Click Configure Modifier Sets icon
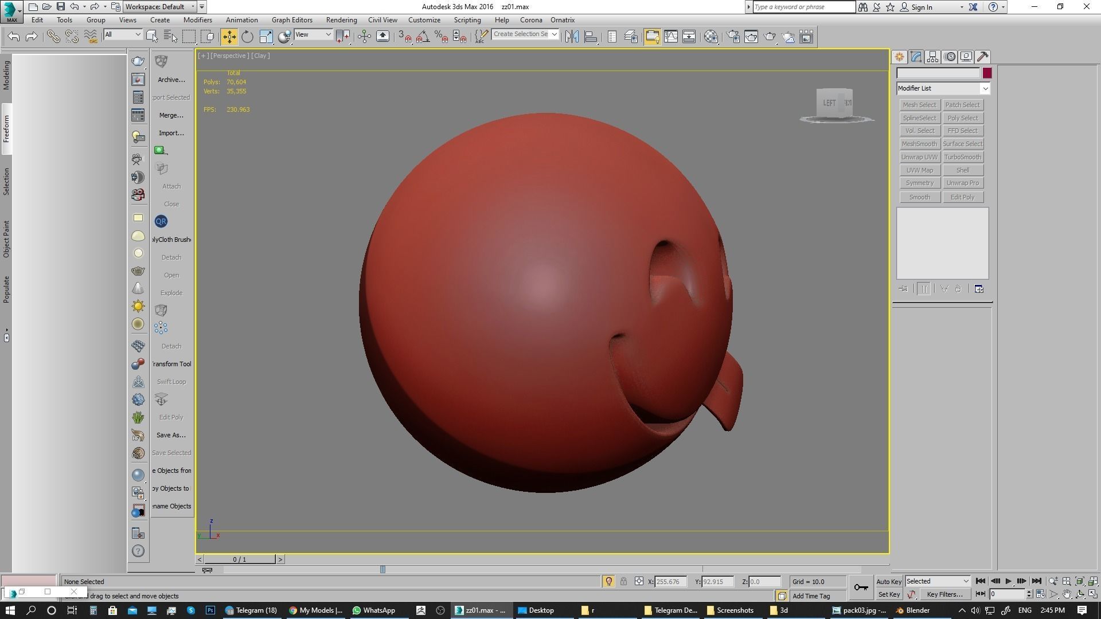Screen dimensions: 1101x619 pos(979,289)
